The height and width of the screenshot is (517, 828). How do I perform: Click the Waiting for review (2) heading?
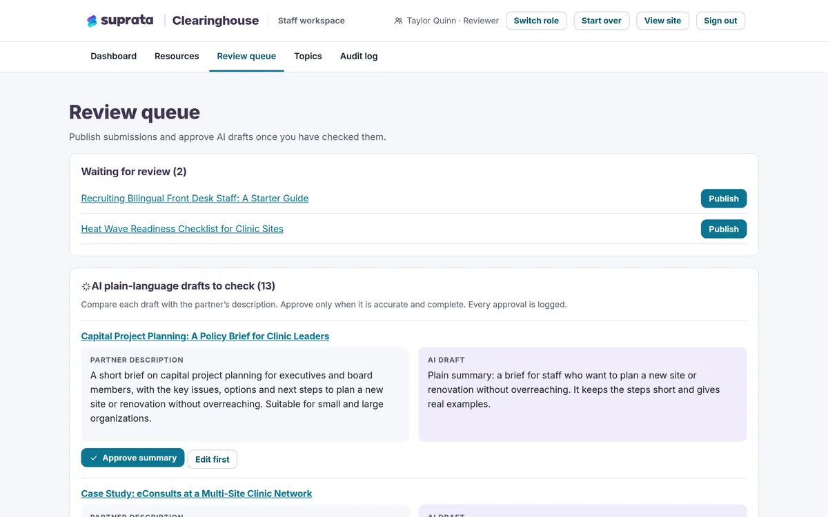pyautogui.click(x=134, y=172)
